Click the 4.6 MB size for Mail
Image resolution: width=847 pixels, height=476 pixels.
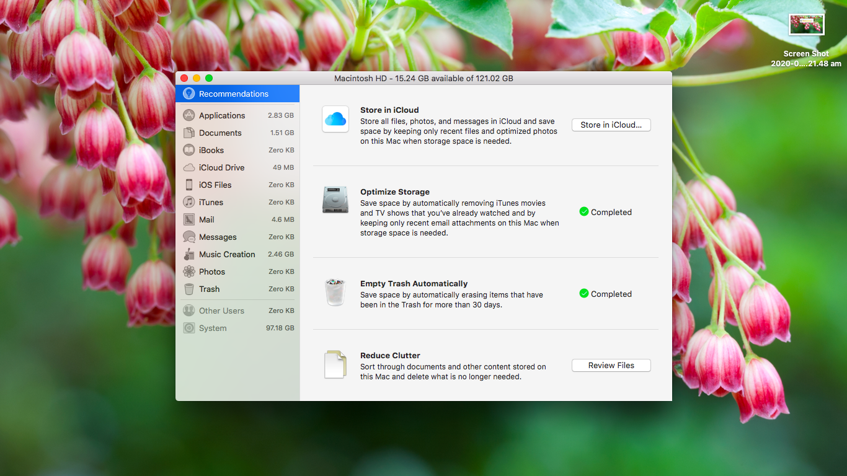[283, 219]
